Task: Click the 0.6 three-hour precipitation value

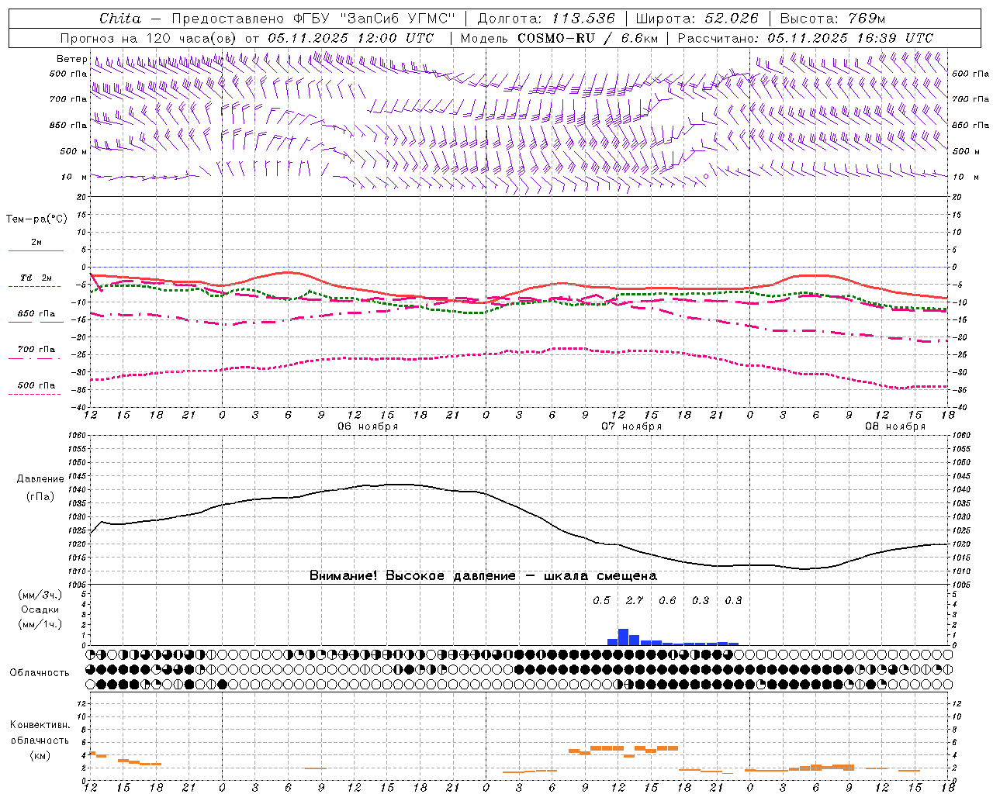Action: coord(667,600)
